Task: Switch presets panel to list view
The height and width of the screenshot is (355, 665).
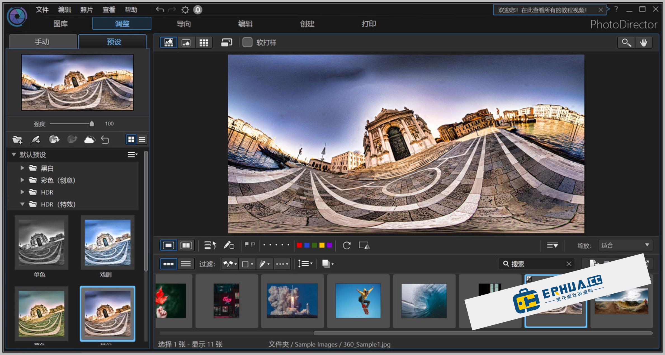Action: coord(142,139)
